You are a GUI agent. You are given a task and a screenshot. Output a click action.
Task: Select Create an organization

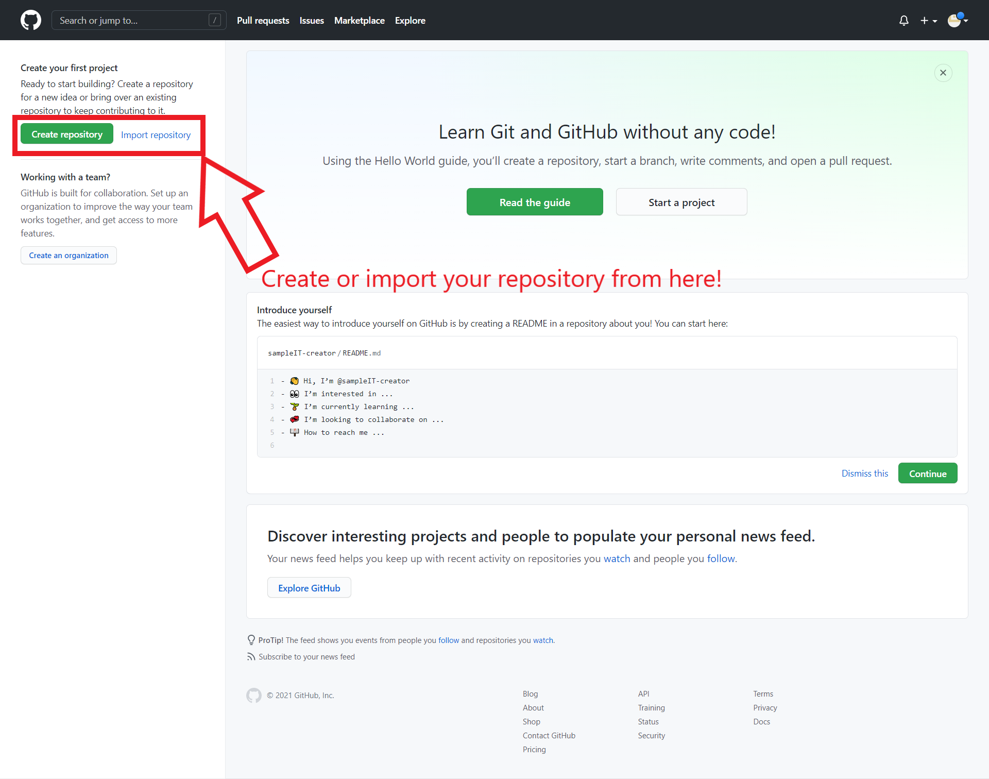click(69, 255)
